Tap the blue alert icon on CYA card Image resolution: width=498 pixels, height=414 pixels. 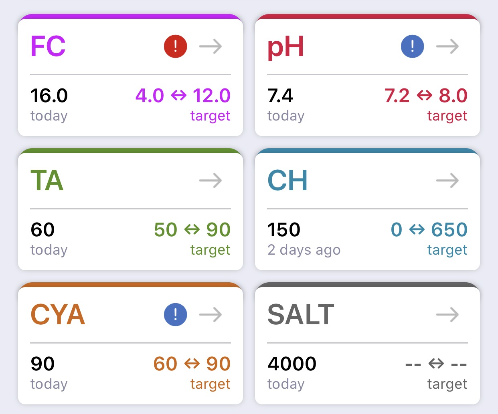click(x=176, y=315)
